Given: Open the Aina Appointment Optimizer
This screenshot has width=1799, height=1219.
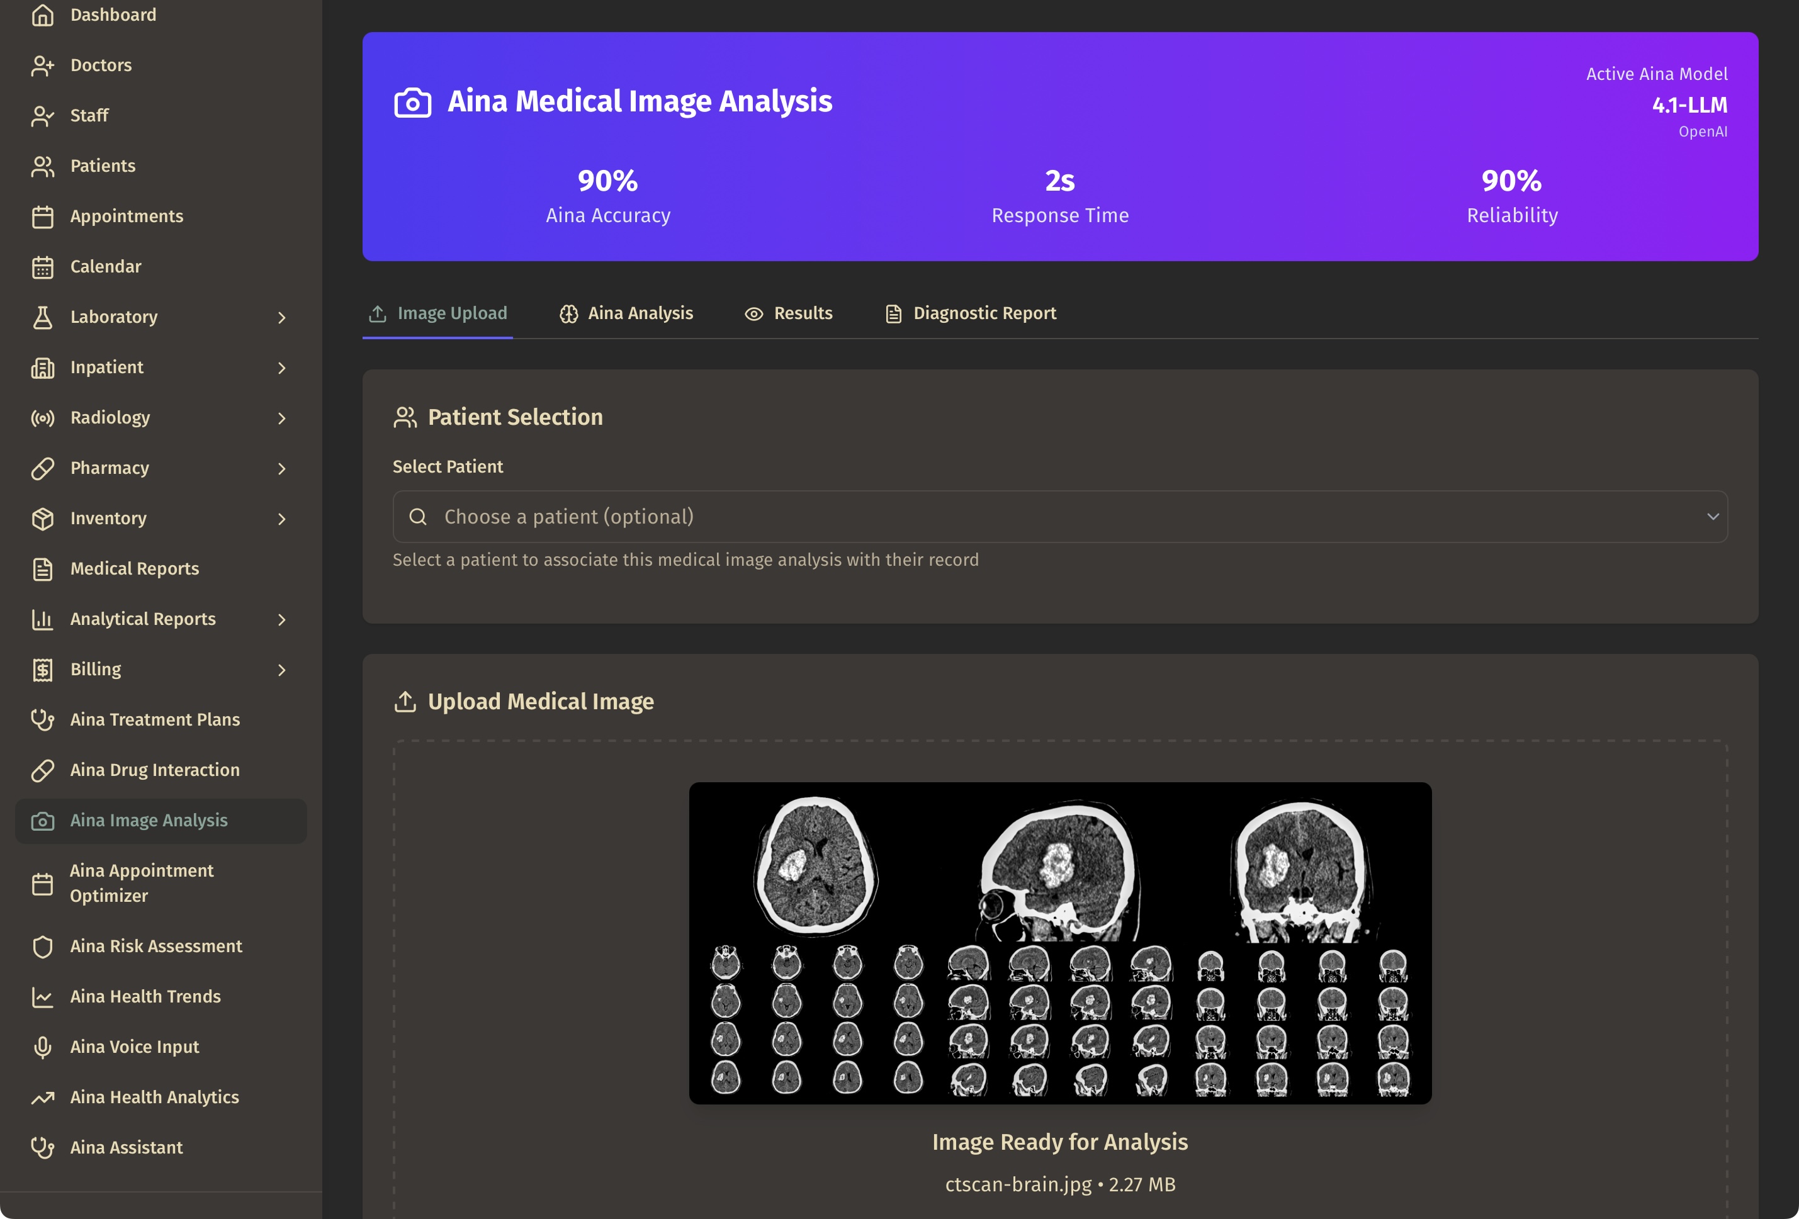Looking at the screenshot, I should pos(142,882).
